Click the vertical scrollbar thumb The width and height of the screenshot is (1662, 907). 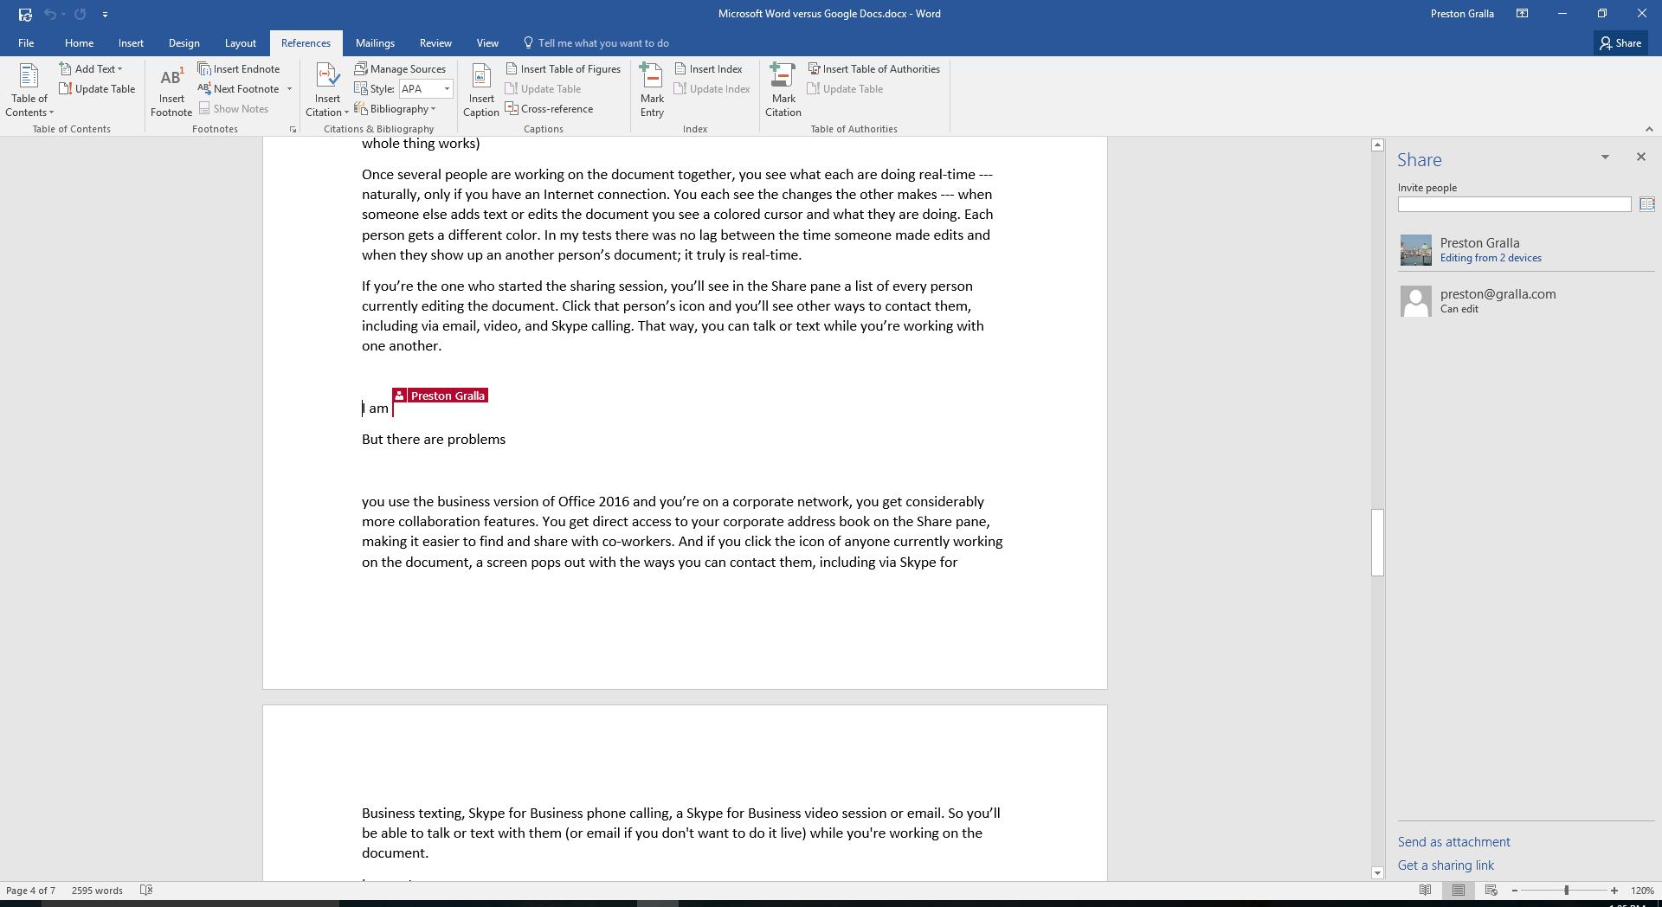click(1377, 543)
